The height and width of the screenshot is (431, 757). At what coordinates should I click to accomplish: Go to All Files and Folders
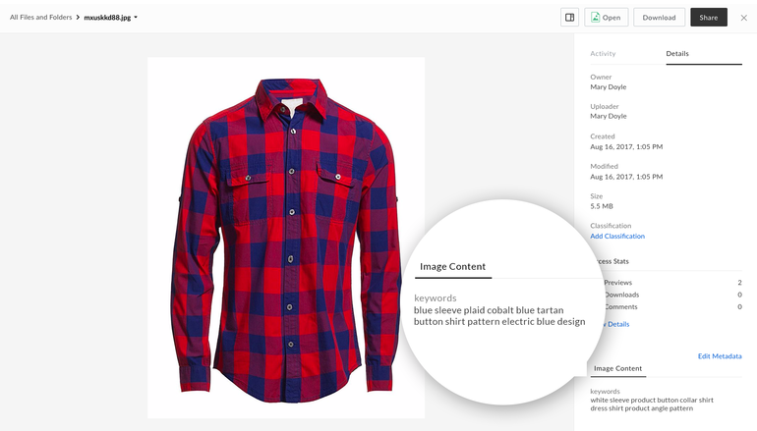(x=41, y=18)
